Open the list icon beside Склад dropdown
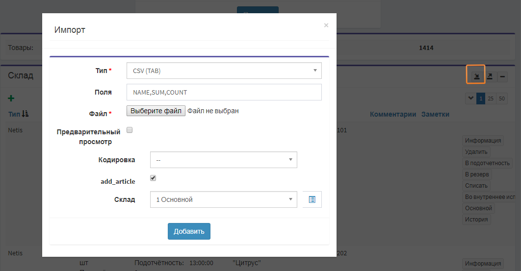 pos(312,199)
